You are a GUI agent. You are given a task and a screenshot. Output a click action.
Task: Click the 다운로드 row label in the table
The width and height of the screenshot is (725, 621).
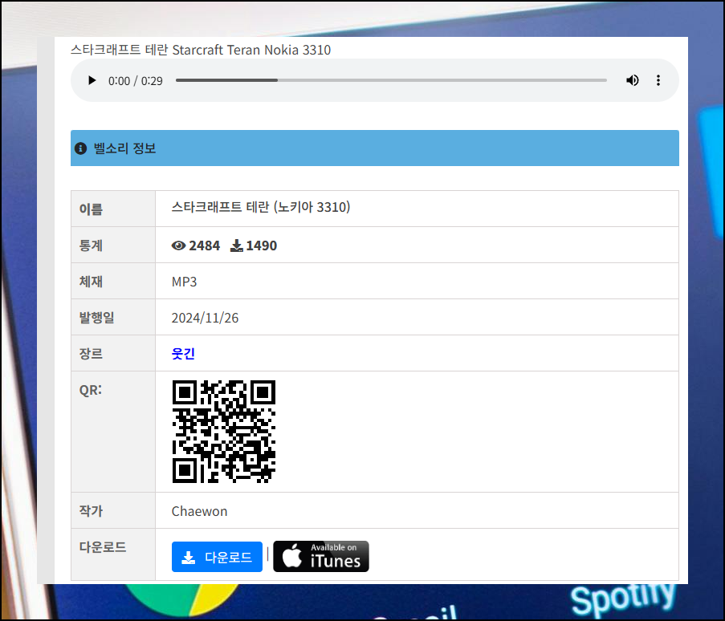tap(103, 547)
